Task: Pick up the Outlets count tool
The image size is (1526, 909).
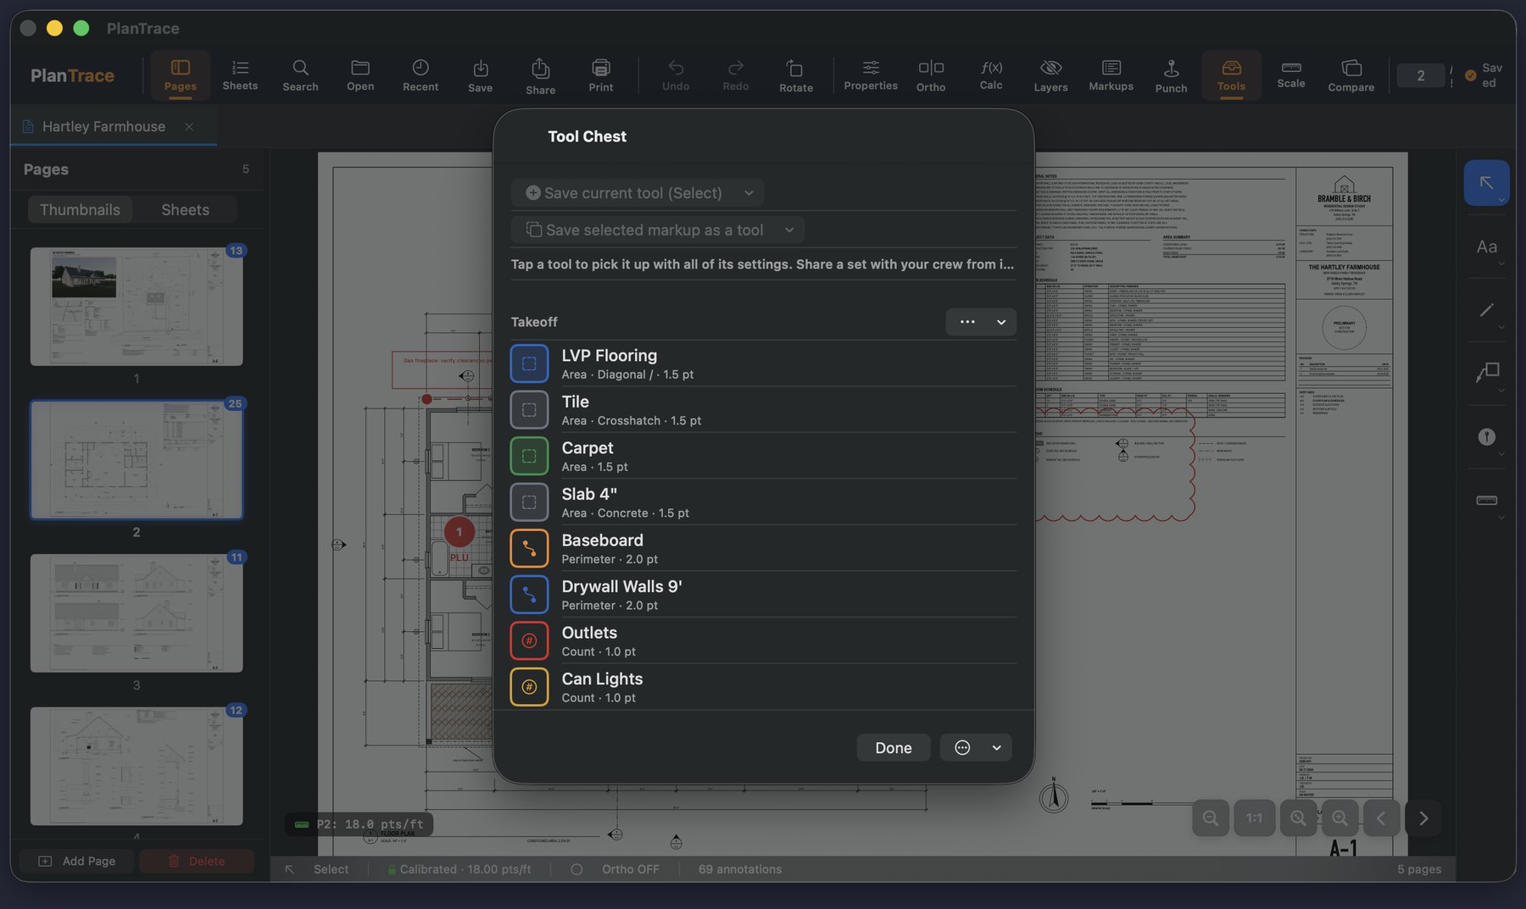Action: pyautogui.click(x=763, y=640)
